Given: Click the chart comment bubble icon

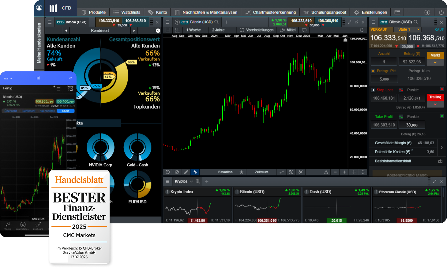Looking at the screenshot, I should (x=304, y=30).
